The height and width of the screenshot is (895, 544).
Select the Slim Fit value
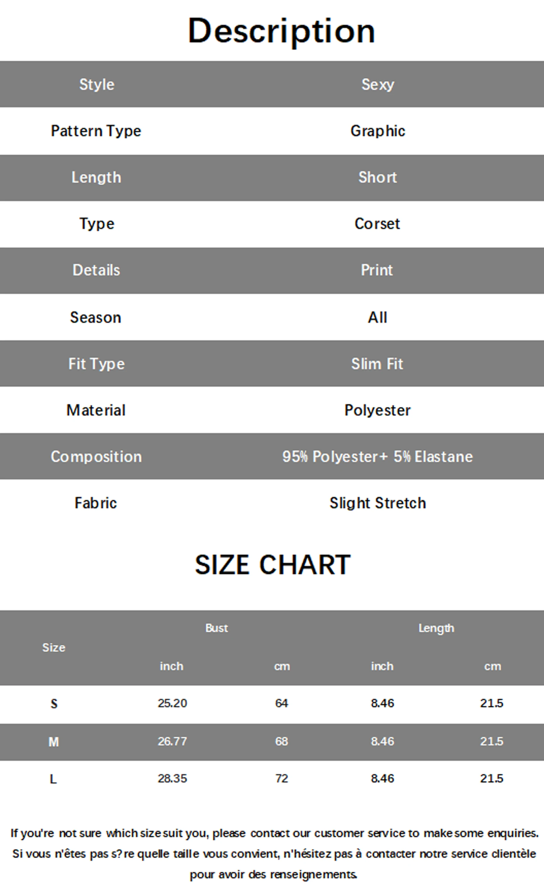tap(377, 364)
